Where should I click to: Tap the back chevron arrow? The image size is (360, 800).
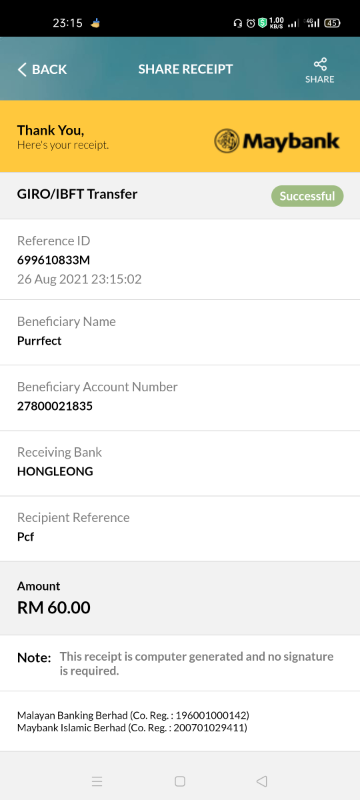[22, 69]
